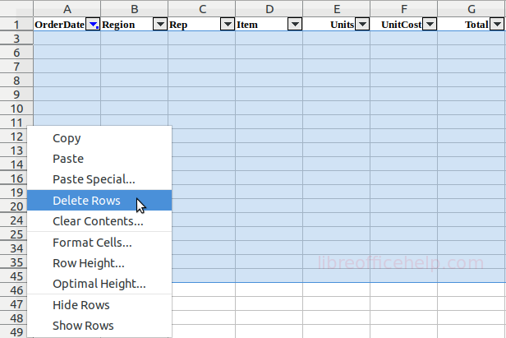Choose Row Height... menu entry
This screenshot has width=506, height=338.
coord(99,263)
